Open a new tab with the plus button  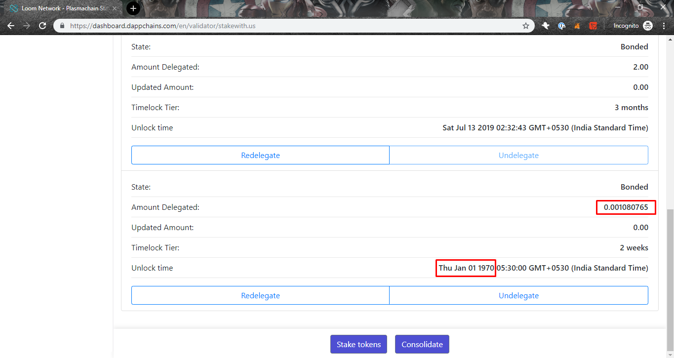132,8
